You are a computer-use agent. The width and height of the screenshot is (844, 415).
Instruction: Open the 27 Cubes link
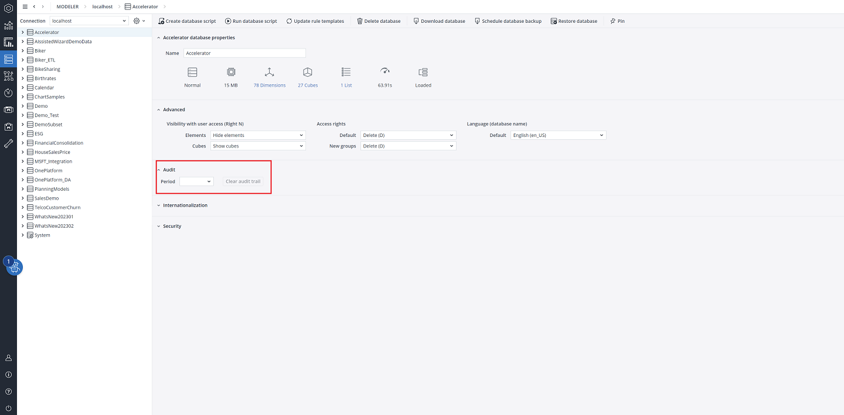pos(308,85)
